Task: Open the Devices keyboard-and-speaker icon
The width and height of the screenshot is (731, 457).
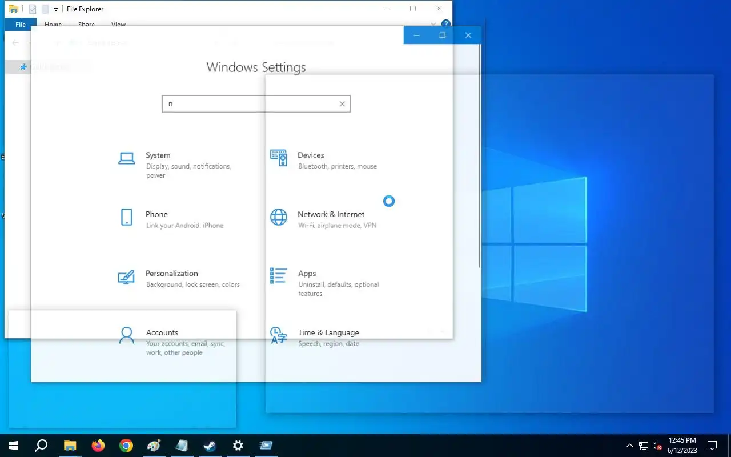Action: (278, 158)
